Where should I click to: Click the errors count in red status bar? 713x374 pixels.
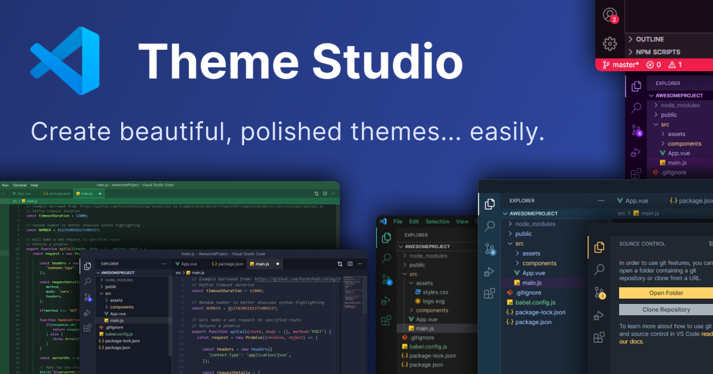[x=654, y=65]
